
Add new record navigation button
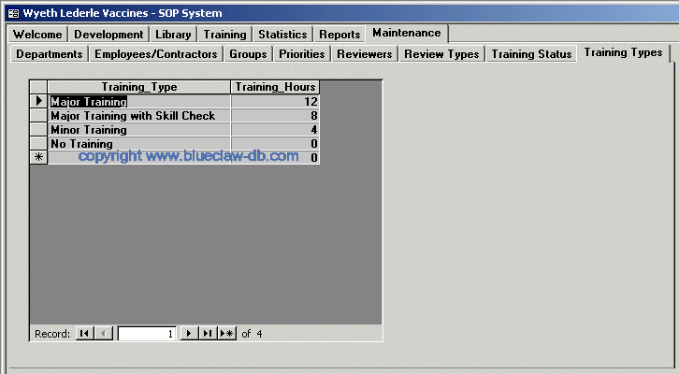click(226, 333)
